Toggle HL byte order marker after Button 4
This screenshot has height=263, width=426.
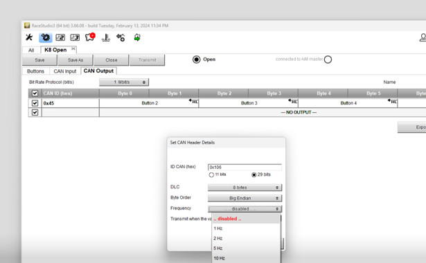[x=393, y=101]
